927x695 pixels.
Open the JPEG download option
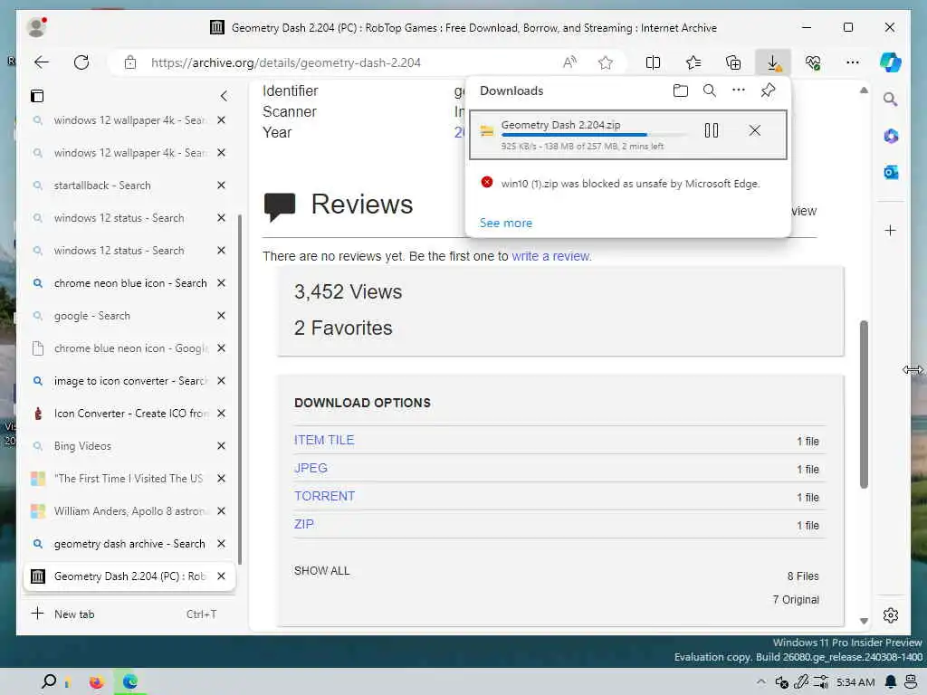[x=311, y=468]
